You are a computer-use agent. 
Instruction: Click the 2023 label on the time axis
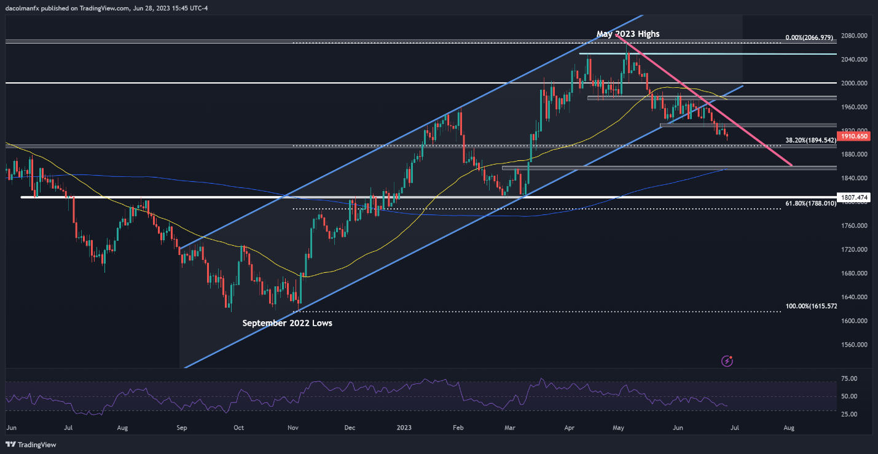404,427
